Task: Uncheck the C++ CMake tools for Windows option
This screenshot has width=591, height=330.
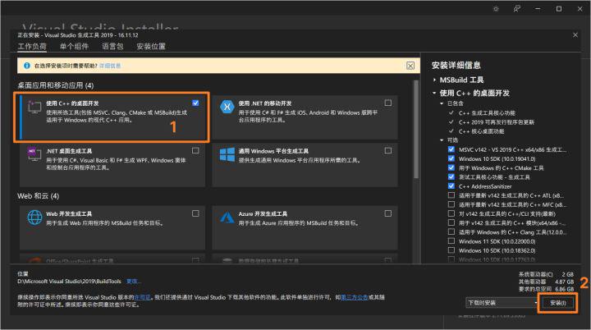Action: (x=451, y=167)
